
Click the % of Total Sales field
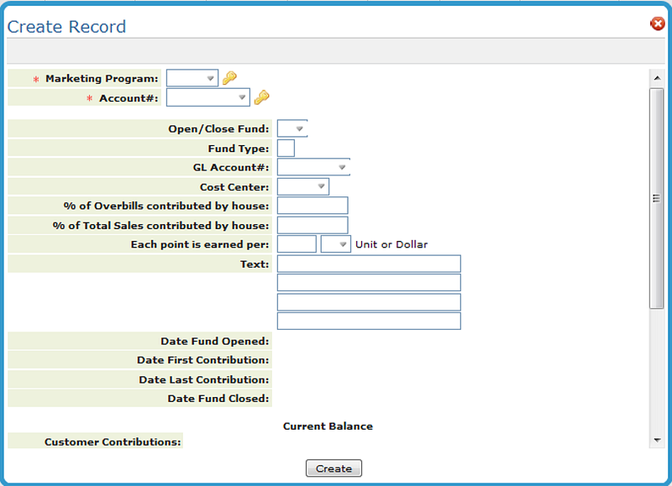[x=312, y=225]
